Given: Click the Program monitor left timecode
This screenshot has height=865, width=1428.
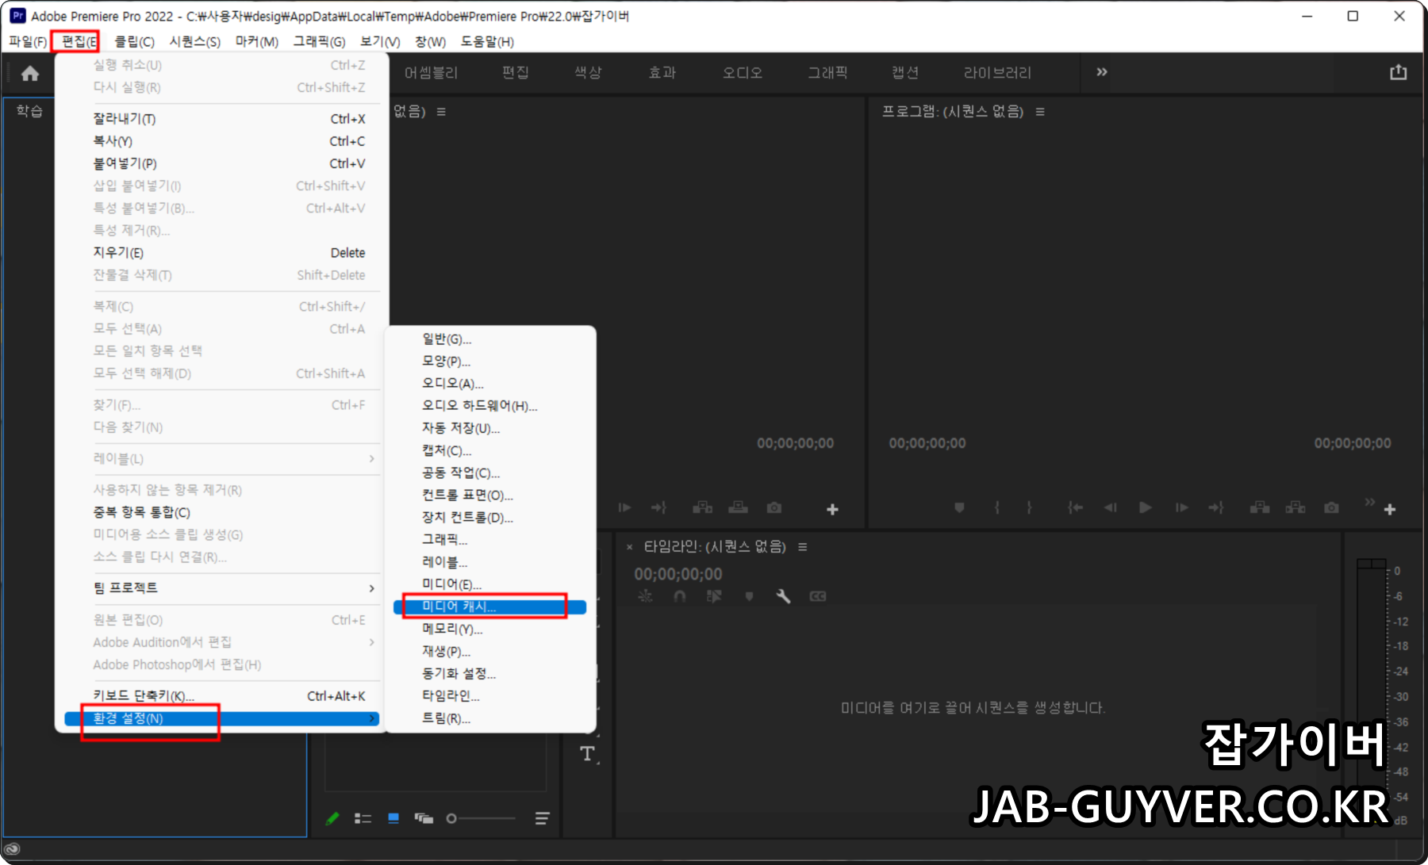Looking at the screenshot, I should (927, 443).
